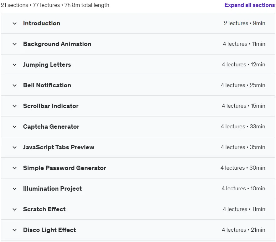The height and width of the screenshot is (242, 276).
Task: Open the Bell Notification section title
Action: [x=47, y=85]
